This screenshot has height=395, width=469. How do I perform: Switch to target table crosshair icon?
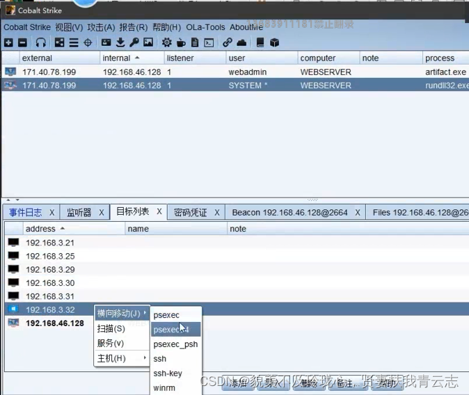click(x=88, y=42)
